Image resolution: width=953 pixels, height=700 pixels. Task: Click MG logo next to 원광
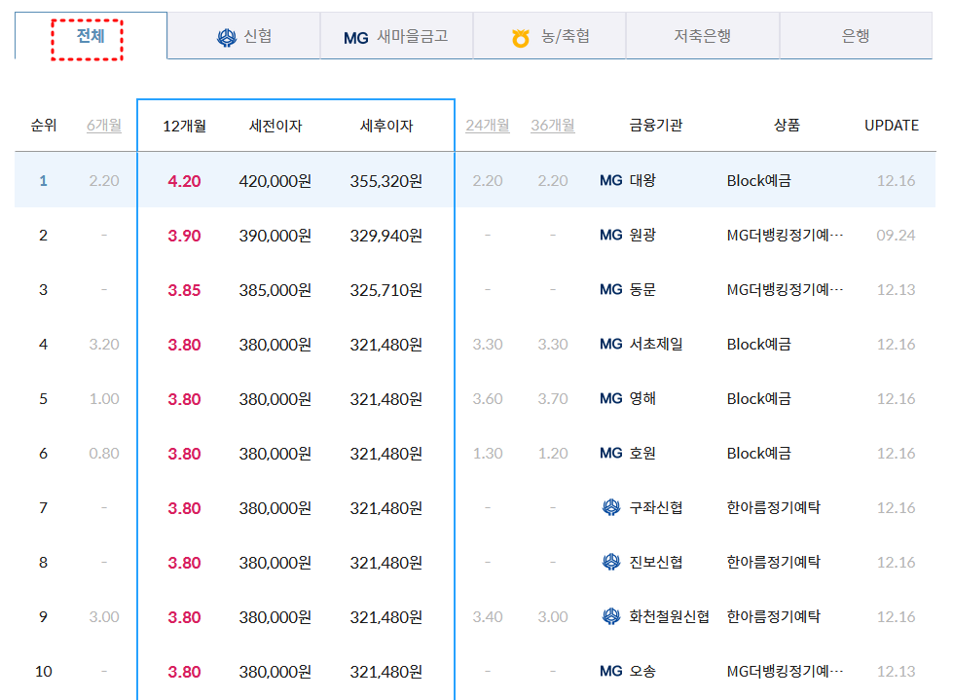tap(610, 236)
